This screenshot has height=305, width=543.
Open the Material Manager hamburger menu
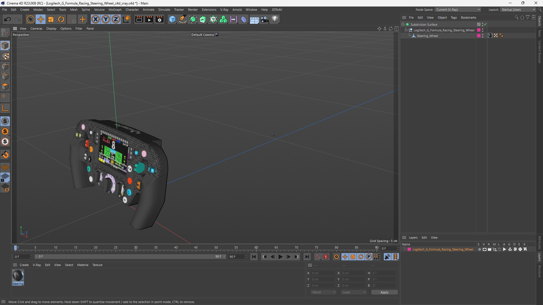(x=15, y=265)
